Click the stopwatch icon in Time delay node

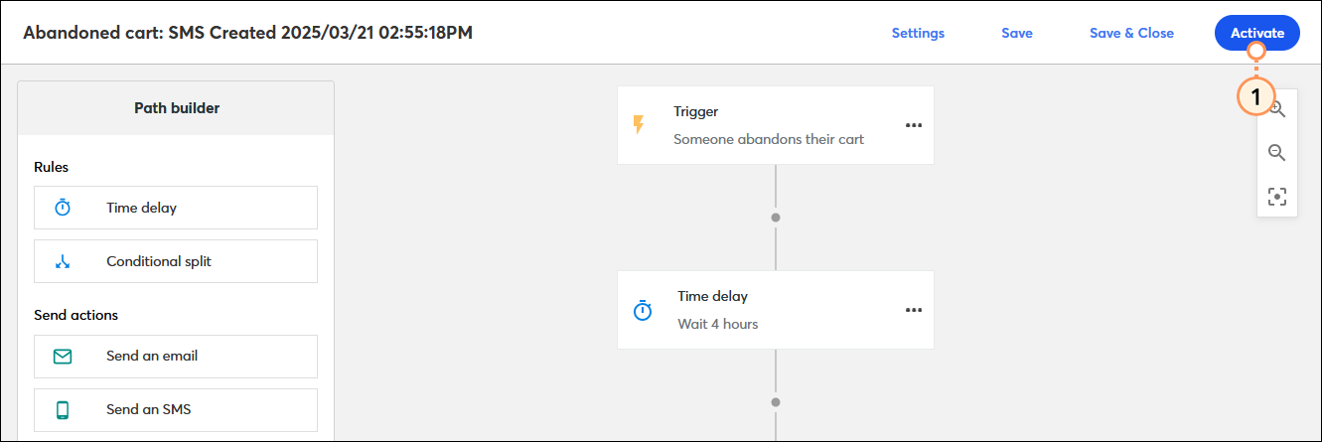(643, 310)
